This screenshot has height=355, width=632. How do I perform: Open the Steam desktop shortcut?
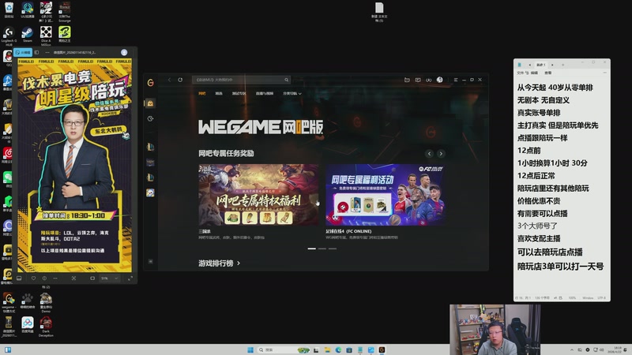pos(28,34)
